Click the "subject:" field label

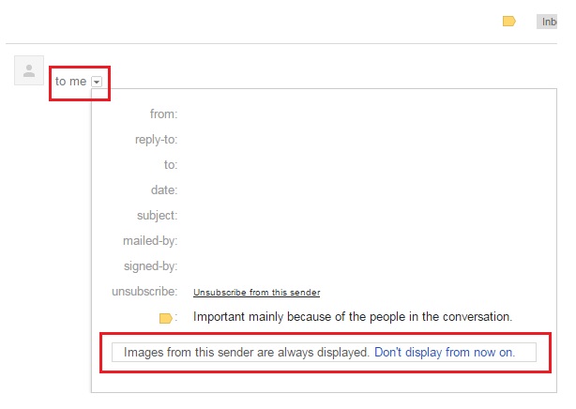point(157,216)
